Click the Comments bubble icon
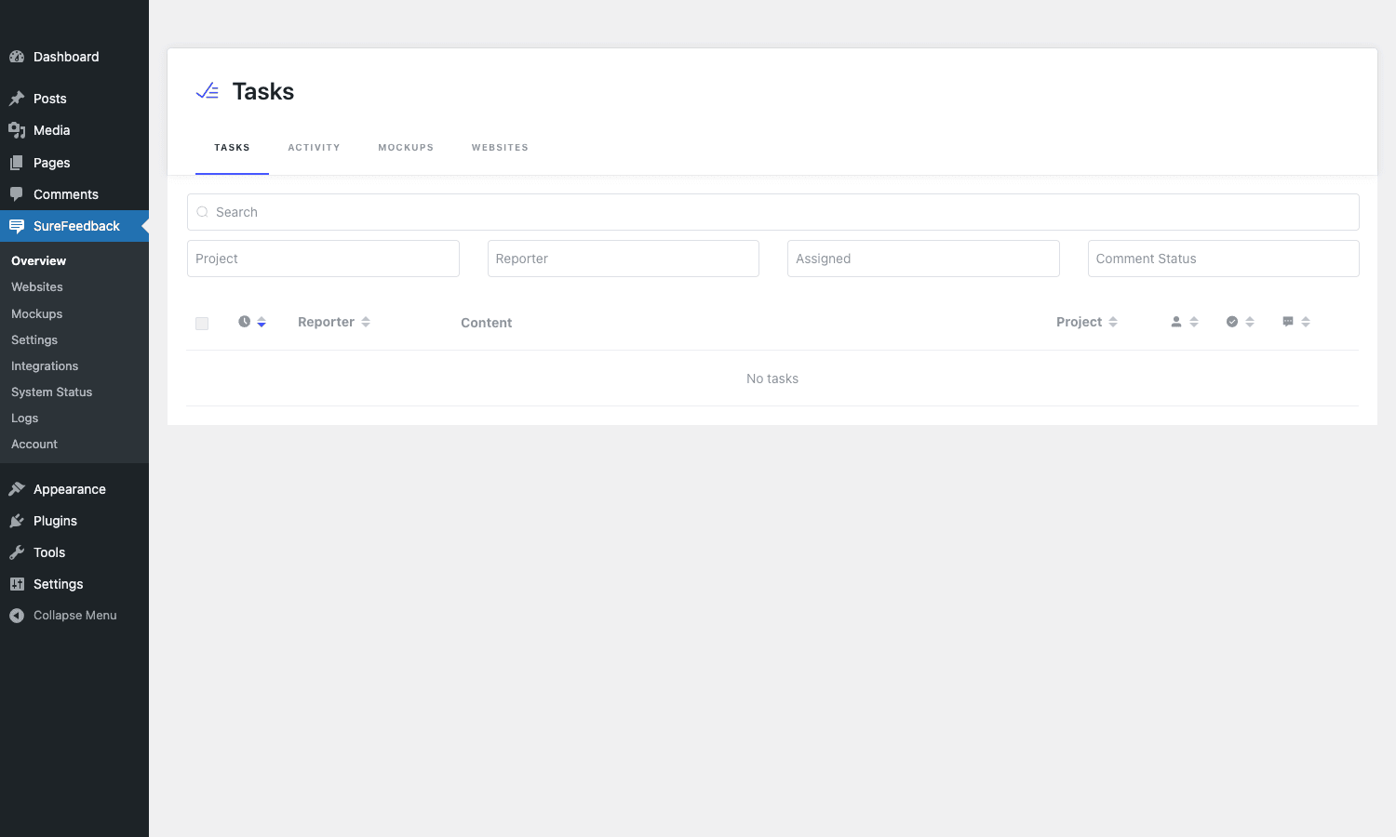Image resolution: width=1396 pixels, height=837 pixels. 17,194
